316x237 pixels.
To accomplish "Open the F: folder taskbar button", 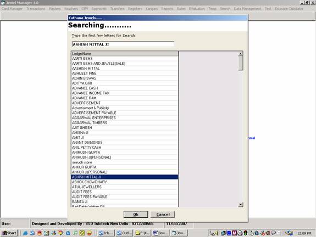I will pos(143,233).
